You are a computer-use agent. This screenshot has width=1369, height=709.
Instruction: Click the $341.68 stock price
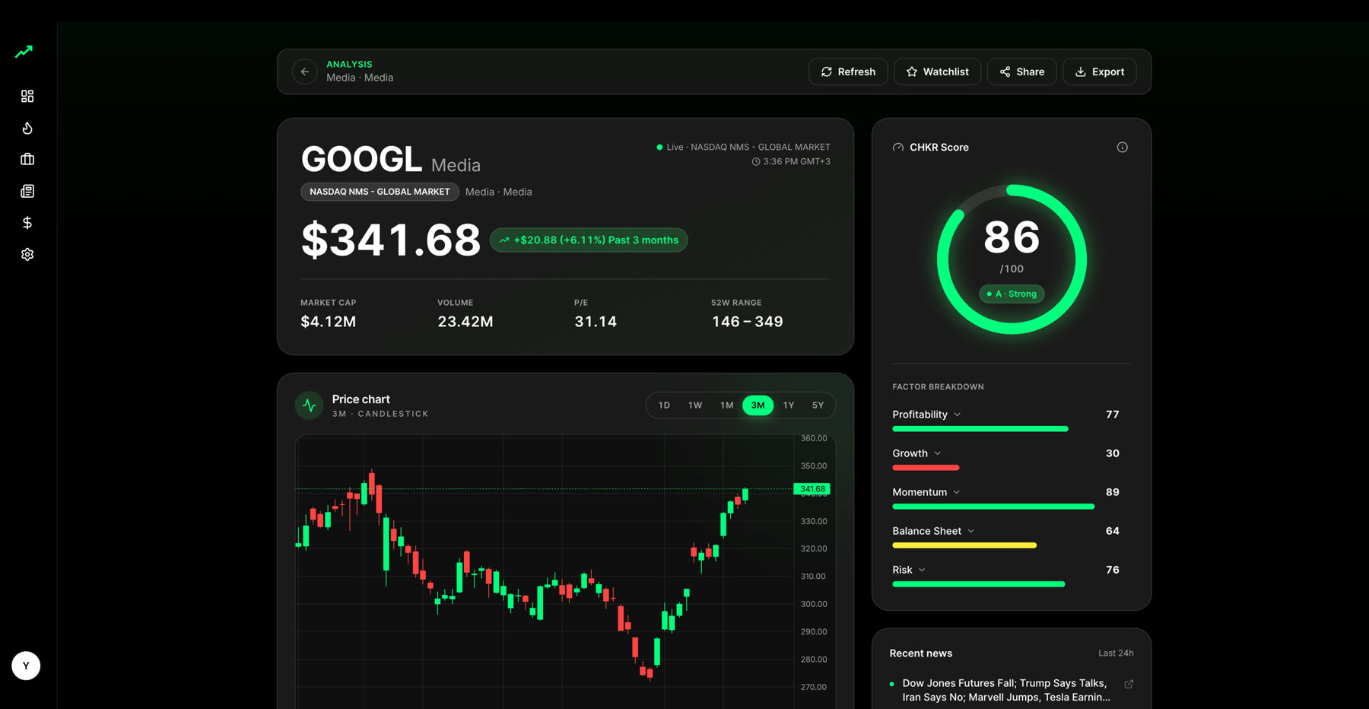point(391,240)
